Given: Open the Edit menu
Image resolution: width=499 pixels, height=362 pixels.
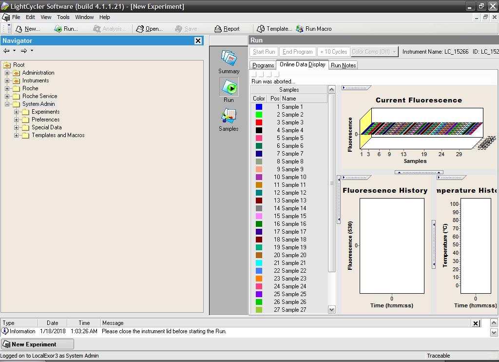Looking at the screenshot, I should 30,17.
